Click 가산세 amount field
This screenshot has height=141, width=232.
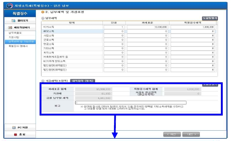[94, 94]
